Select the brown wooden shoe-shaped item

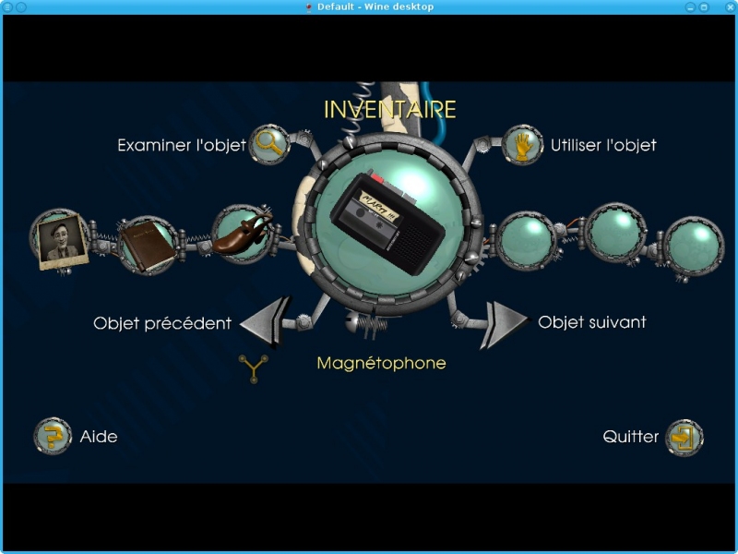coord(242,235)
